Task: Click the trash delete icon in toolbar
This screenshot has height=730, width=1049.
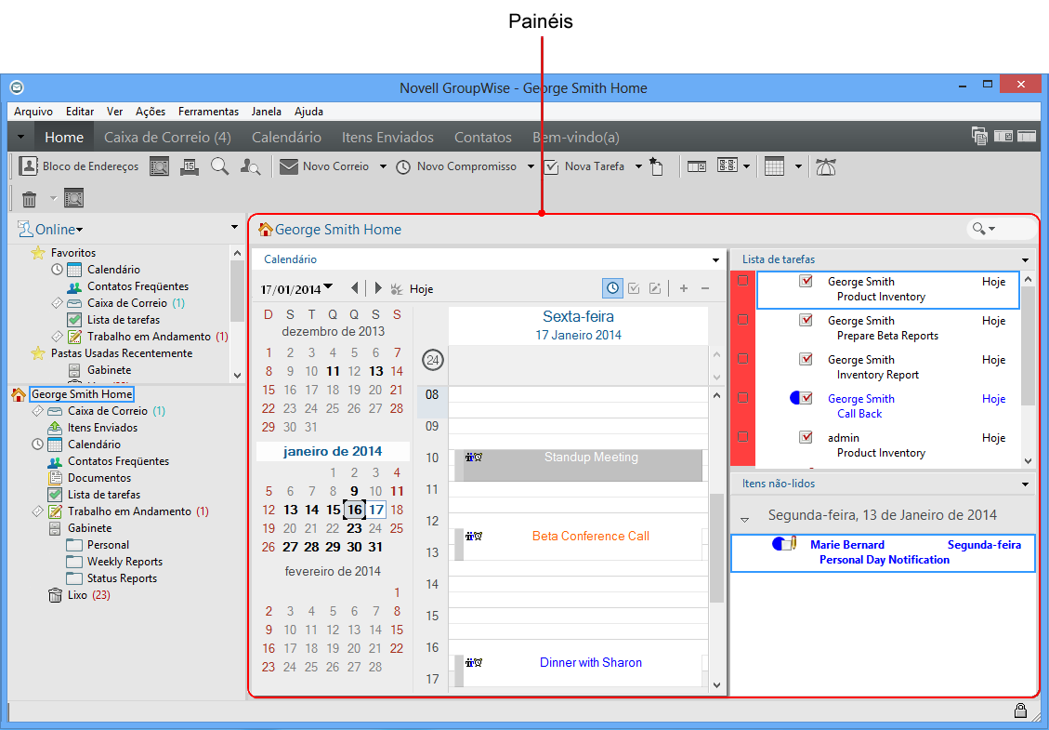Action: 30,198
